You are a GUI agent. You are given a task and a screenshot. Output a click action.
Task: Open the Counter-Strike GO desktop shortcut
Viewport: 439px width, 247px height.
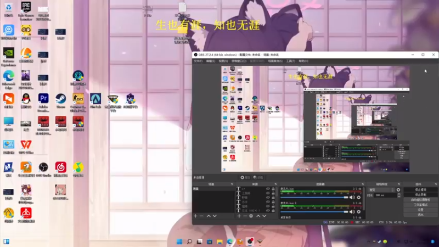click(78, 103)
